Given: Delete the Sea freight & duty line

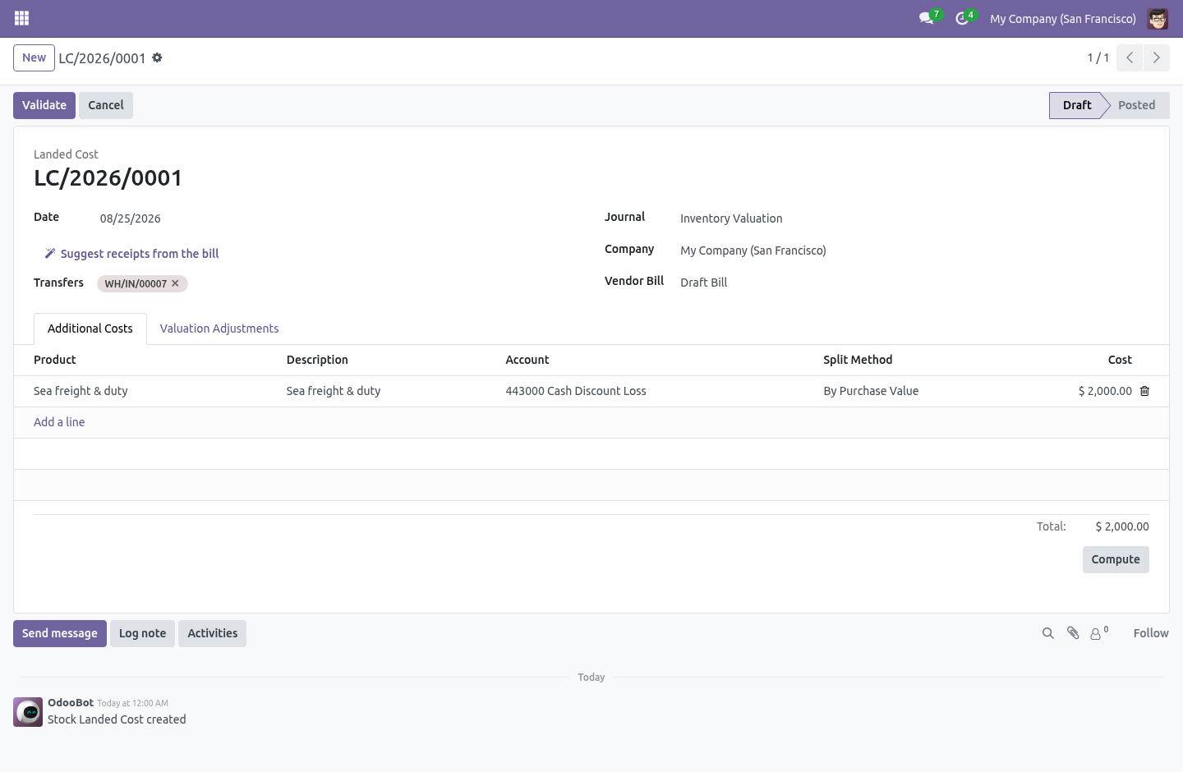Looking at the screenshot, I should coord(1144,391).
